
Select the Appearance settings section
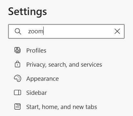click(x=42, y=79)
